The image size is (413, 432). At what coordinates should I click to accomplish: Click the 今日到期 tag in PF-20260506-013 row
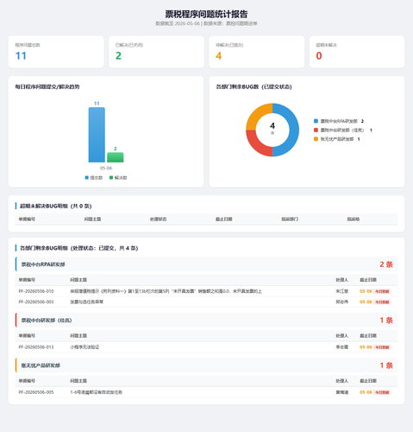pos(382,347)
